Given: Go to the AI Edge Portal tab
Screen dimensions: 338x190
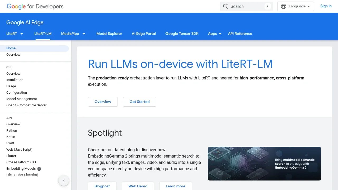Looking at the screenshot, I should 144,34.
